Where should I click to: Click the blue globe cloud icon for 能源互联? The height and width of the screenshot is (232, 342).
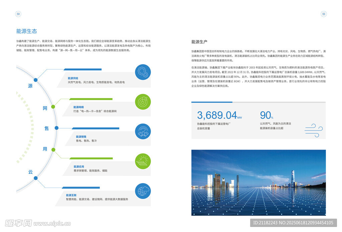click(x=143, y=191)
